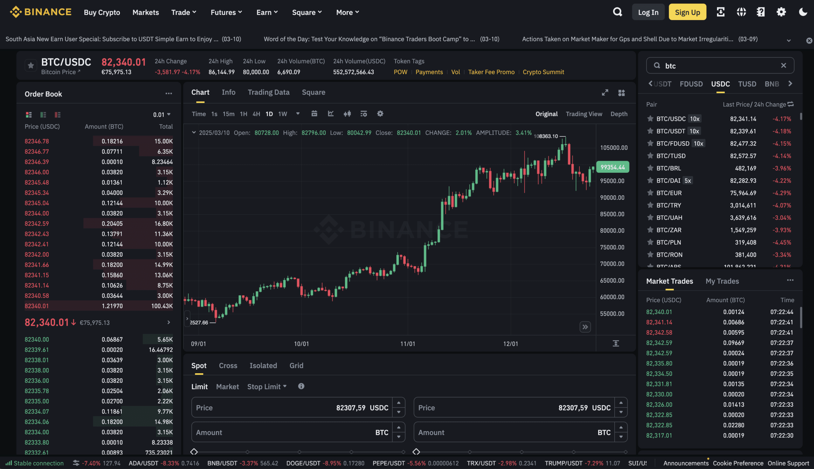
Task: Toggle dark mode moon icon
Action: pos(803,12)
